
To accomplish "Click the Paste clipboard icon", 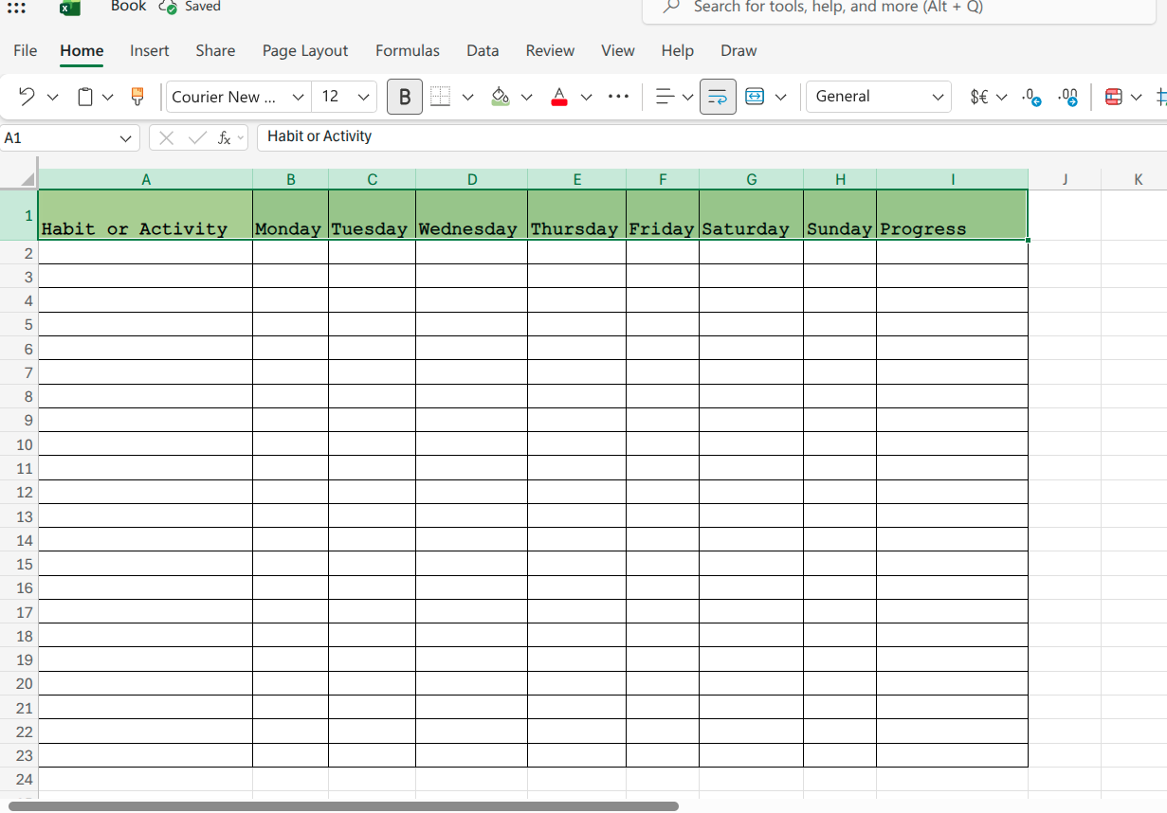I will 85,97.
